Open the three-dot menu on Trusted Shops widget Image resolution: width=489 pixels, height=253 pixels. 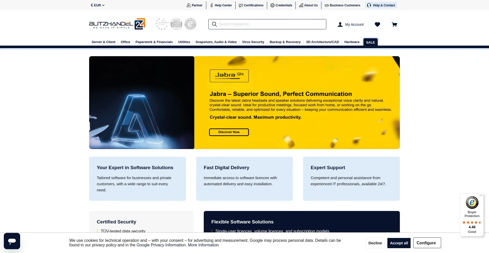(x=481, y=195)
